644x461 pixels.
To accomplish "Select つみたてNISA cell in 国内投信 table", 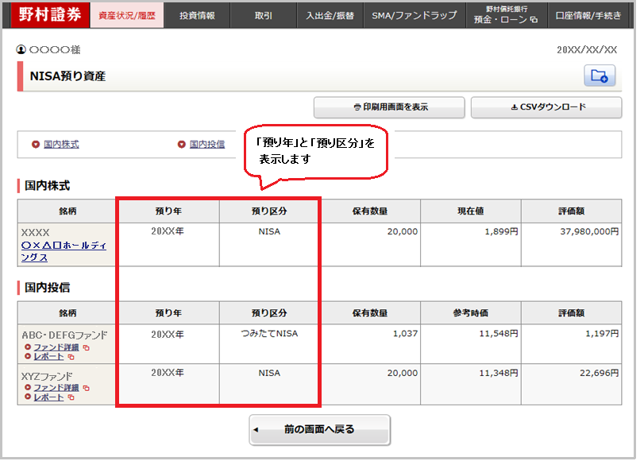I will [269, 344].
